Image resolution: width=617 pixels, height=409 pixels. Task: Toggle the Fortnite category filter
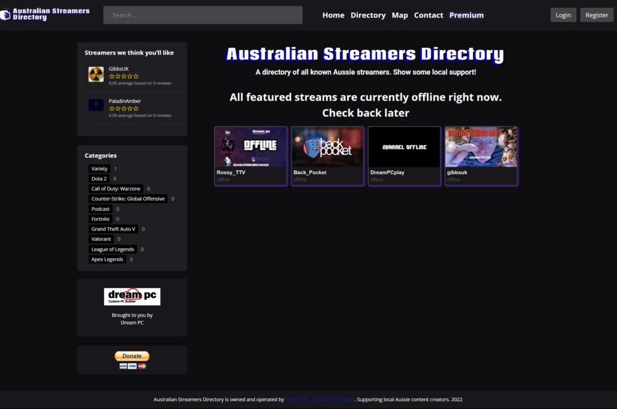pos(100,219)
